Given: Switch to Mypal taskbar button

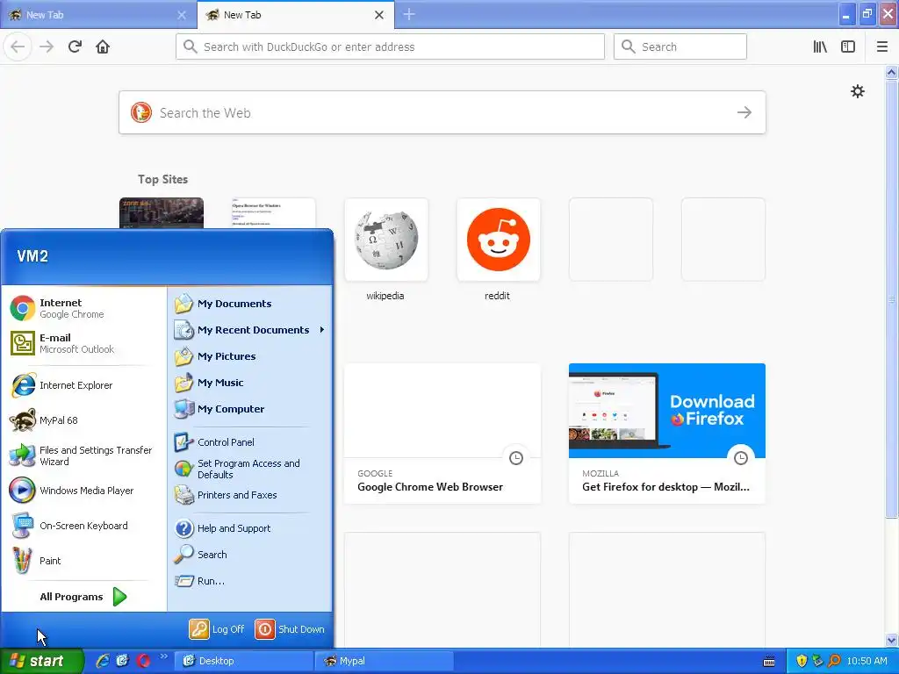Looking at the screenshot, I should 385,661.
